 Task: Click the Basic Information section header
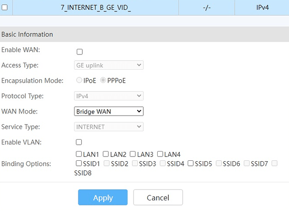28,34
